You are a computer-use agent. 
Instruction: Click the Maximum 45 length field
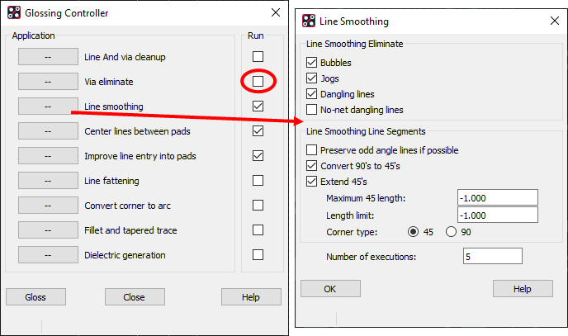click(497, 197)
